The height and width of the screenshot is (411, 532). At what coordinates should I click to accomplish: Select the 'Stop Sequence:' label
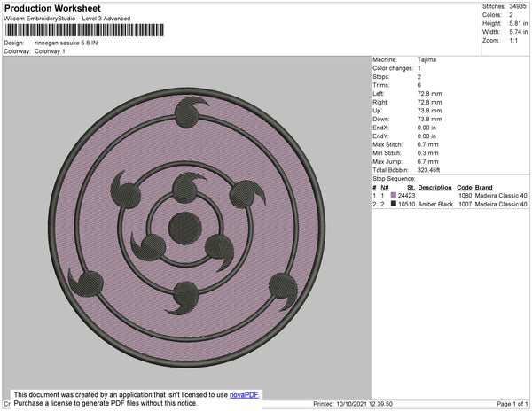click(x=394, y=179)
